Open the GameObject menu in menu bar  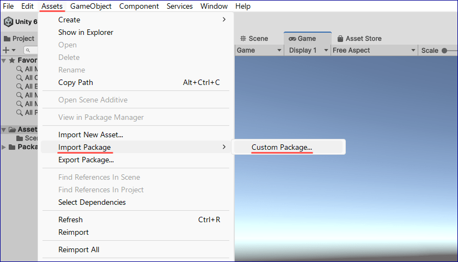91,6
